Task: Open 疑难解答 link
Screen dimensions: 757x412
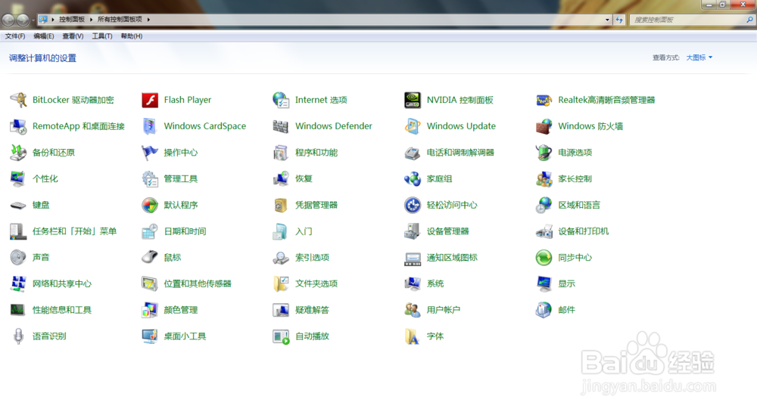Action: tap(312, 310)
